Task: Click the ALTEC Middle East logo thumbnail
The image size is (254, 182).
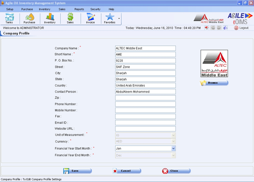Action: [x=214, y=63]
